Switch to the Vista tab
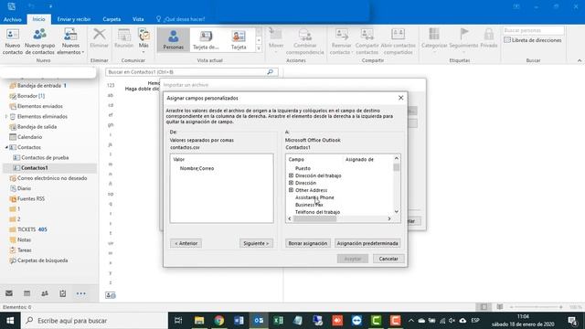The height and width of the screenshot is (329, 585). point(138,19)
